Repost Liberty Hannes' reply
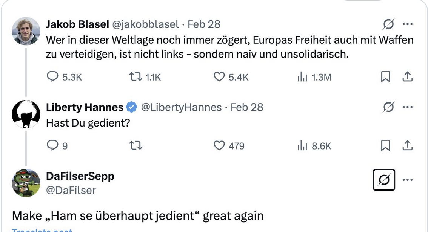 (x=135, y=145)
